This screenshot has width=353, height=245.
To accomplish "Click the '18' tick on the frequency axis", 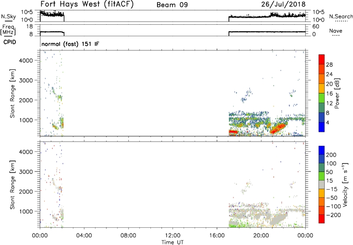I will coord(30,27).
